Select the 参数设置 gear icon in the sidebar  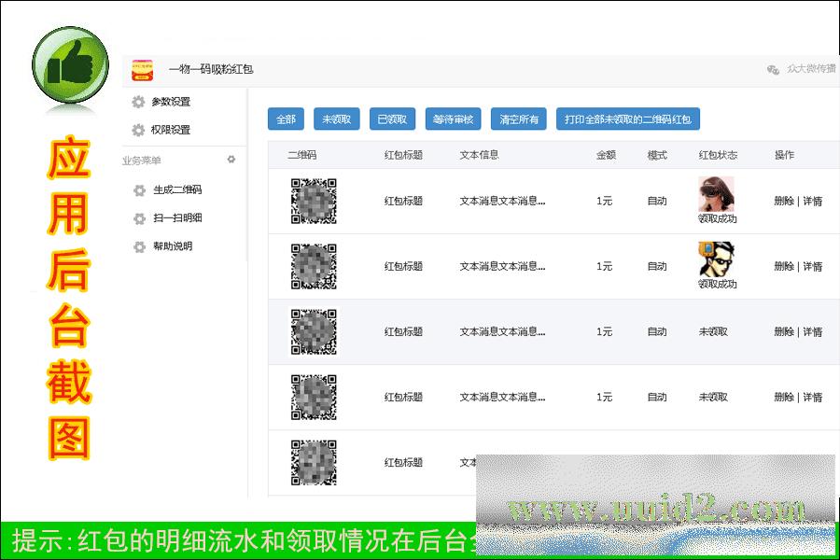tap(139, 103)
